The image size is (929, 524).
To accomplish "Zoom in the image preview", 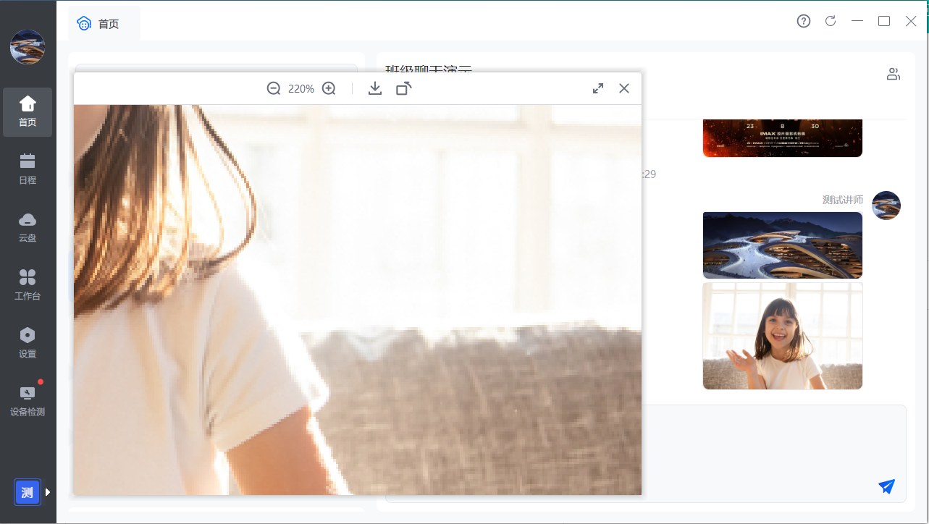I will [329, 88].
